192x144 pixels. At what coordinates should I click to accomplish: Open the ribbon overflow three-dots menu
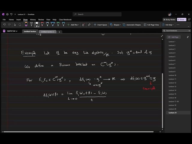pyautogui.click(x=178, y=25)
